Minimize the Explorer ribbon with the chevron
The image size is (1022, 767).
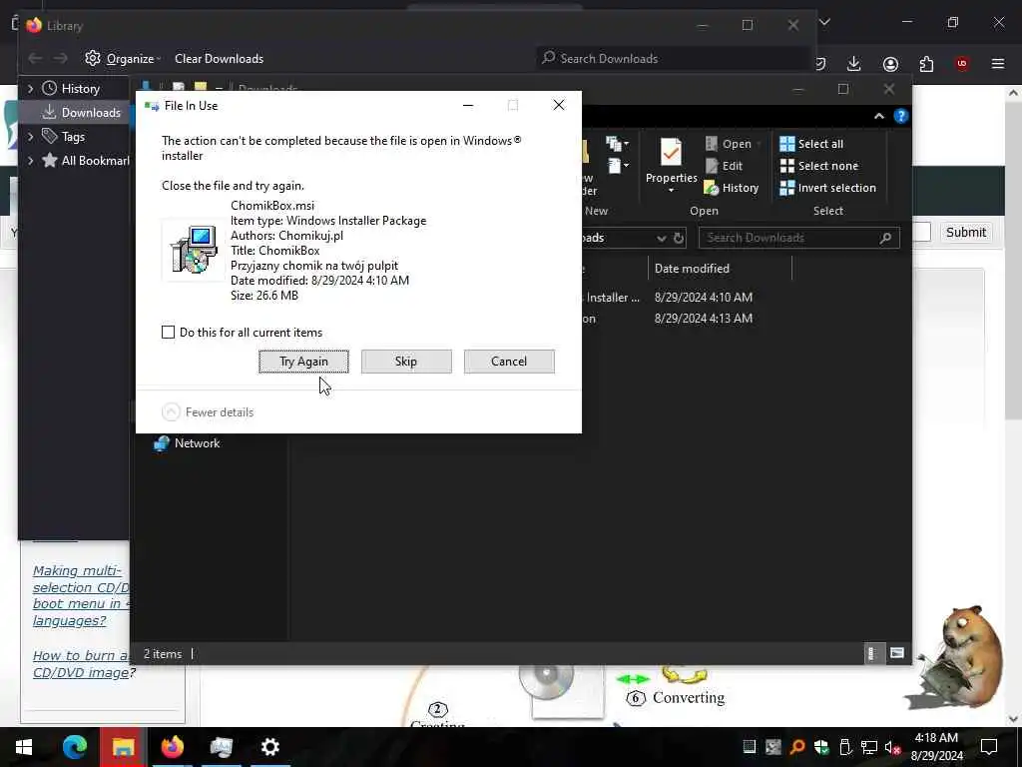(879, 116)
